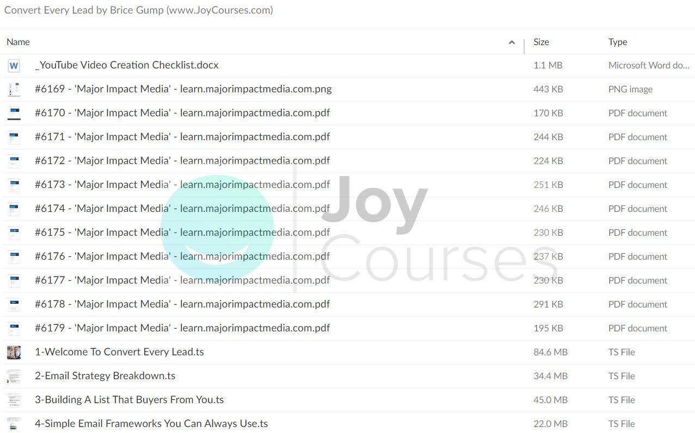The image size is (695, 433).
Task: Toggle sort order with the Name column arrow
Action: click(x=512, y=42)
